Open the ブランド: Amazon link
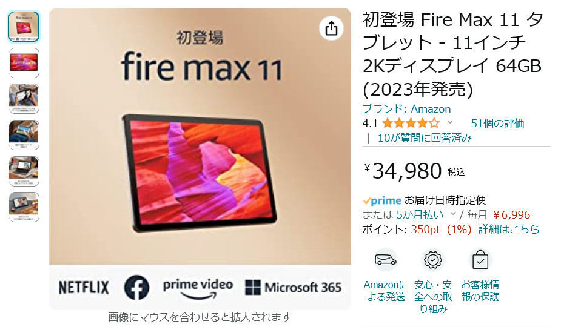The height and width of the screenshot is (327, 561). (x=406, y=109)
